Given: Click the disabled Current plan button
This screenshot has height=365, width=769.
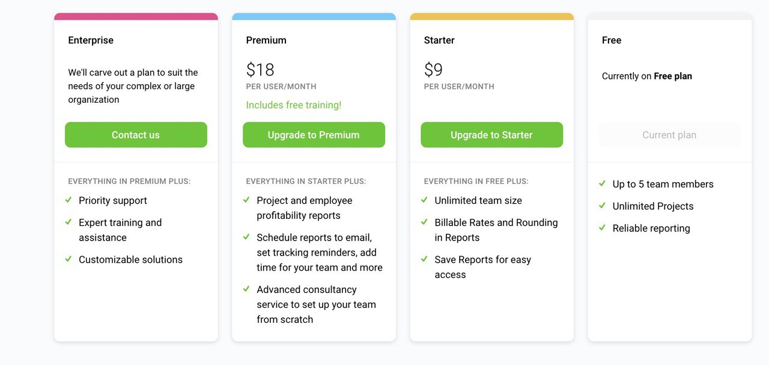Looking at the screenshot, I should (669, 135).
